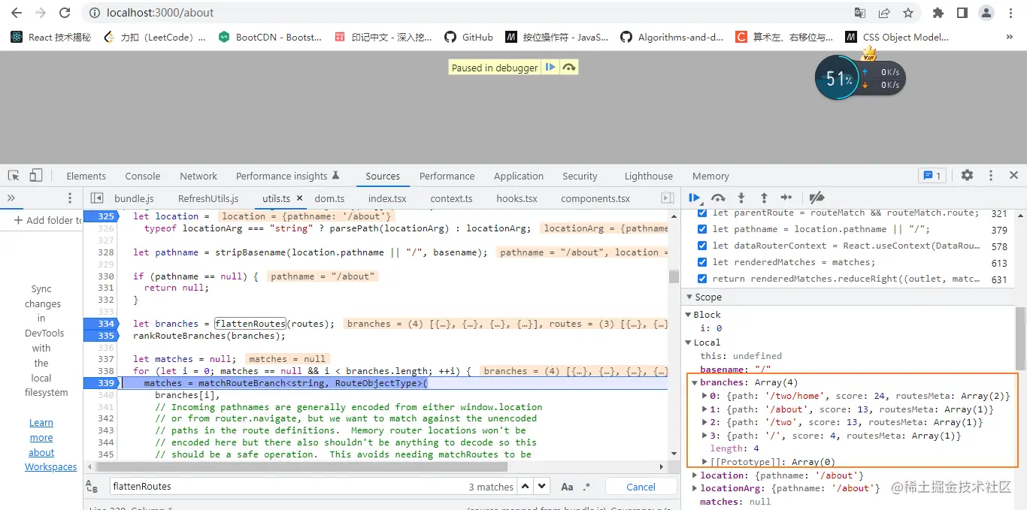Step out of current function

point(763,198)
